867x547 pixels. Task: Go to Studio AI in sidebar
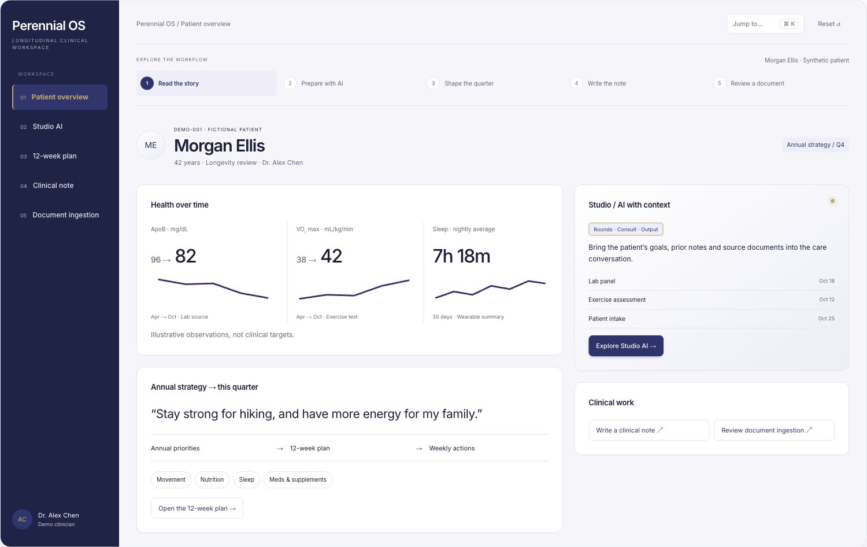[x=60, y=127]
